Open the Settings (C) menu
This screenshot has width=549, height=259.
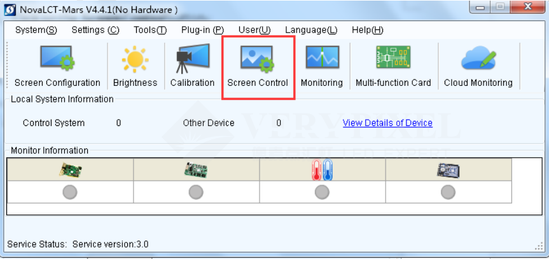[x=95, y=30]
